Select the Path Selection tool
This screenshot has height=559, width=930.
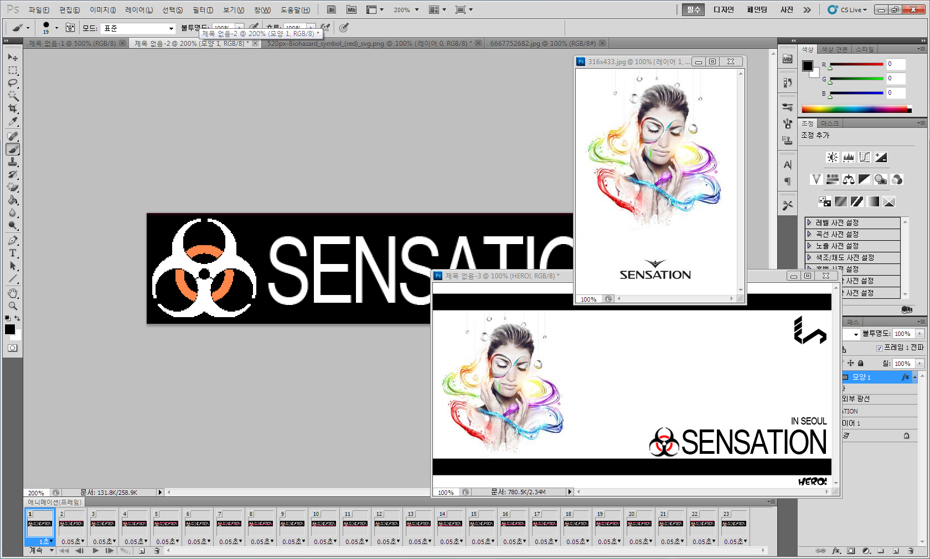[13, 266]
